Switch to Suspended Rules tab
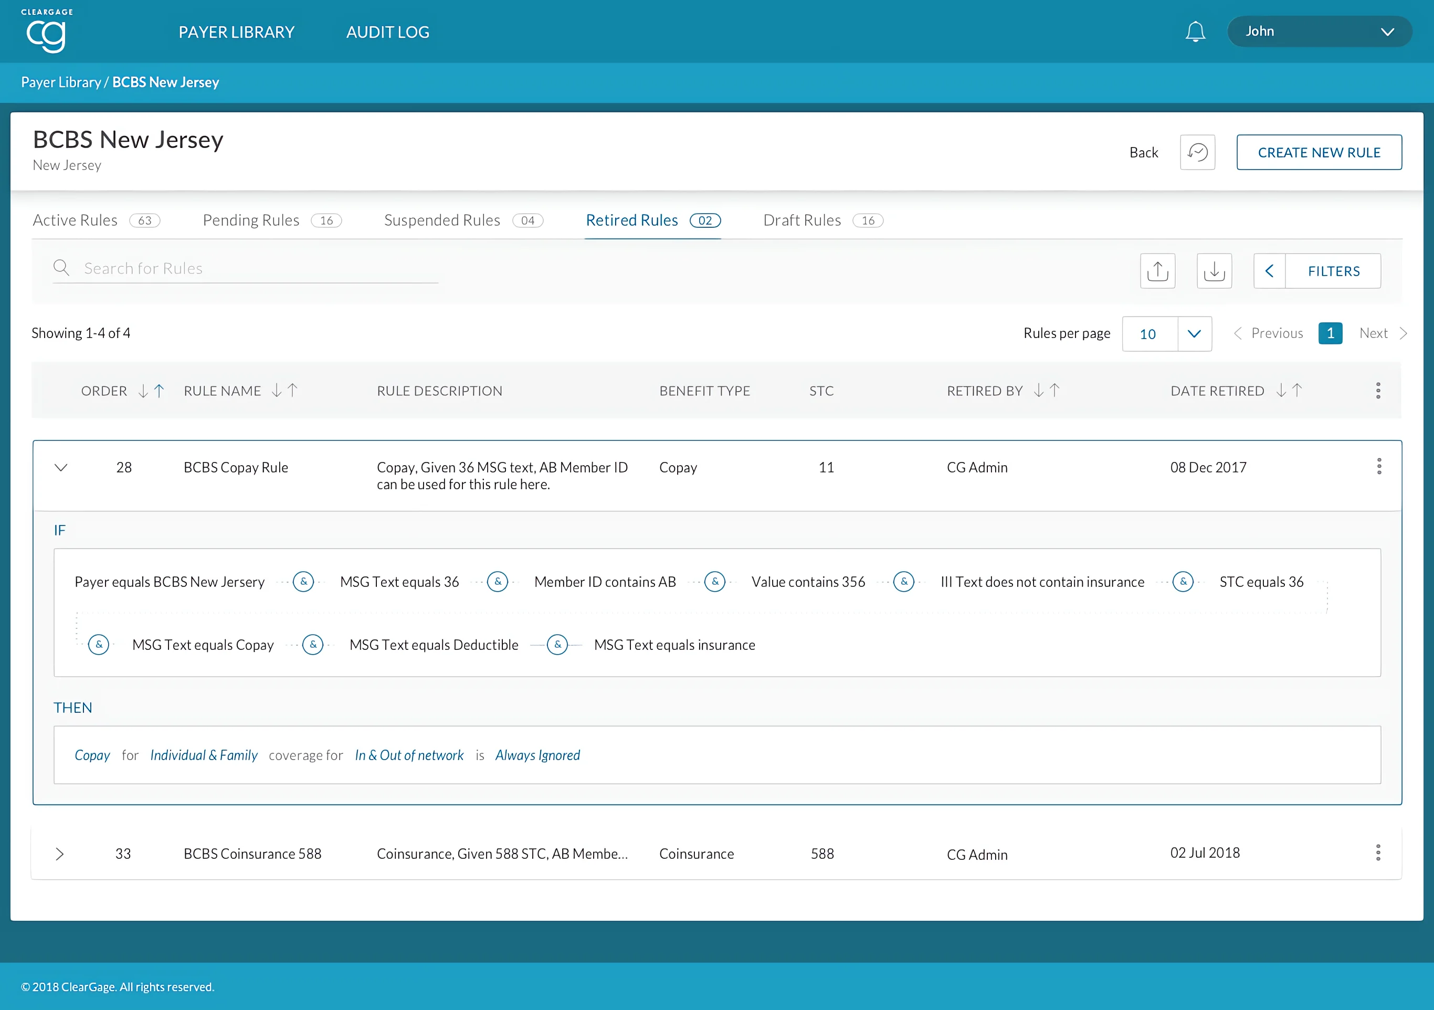The height and width of the screenshot is (1010, 1434). pos(463,220)
